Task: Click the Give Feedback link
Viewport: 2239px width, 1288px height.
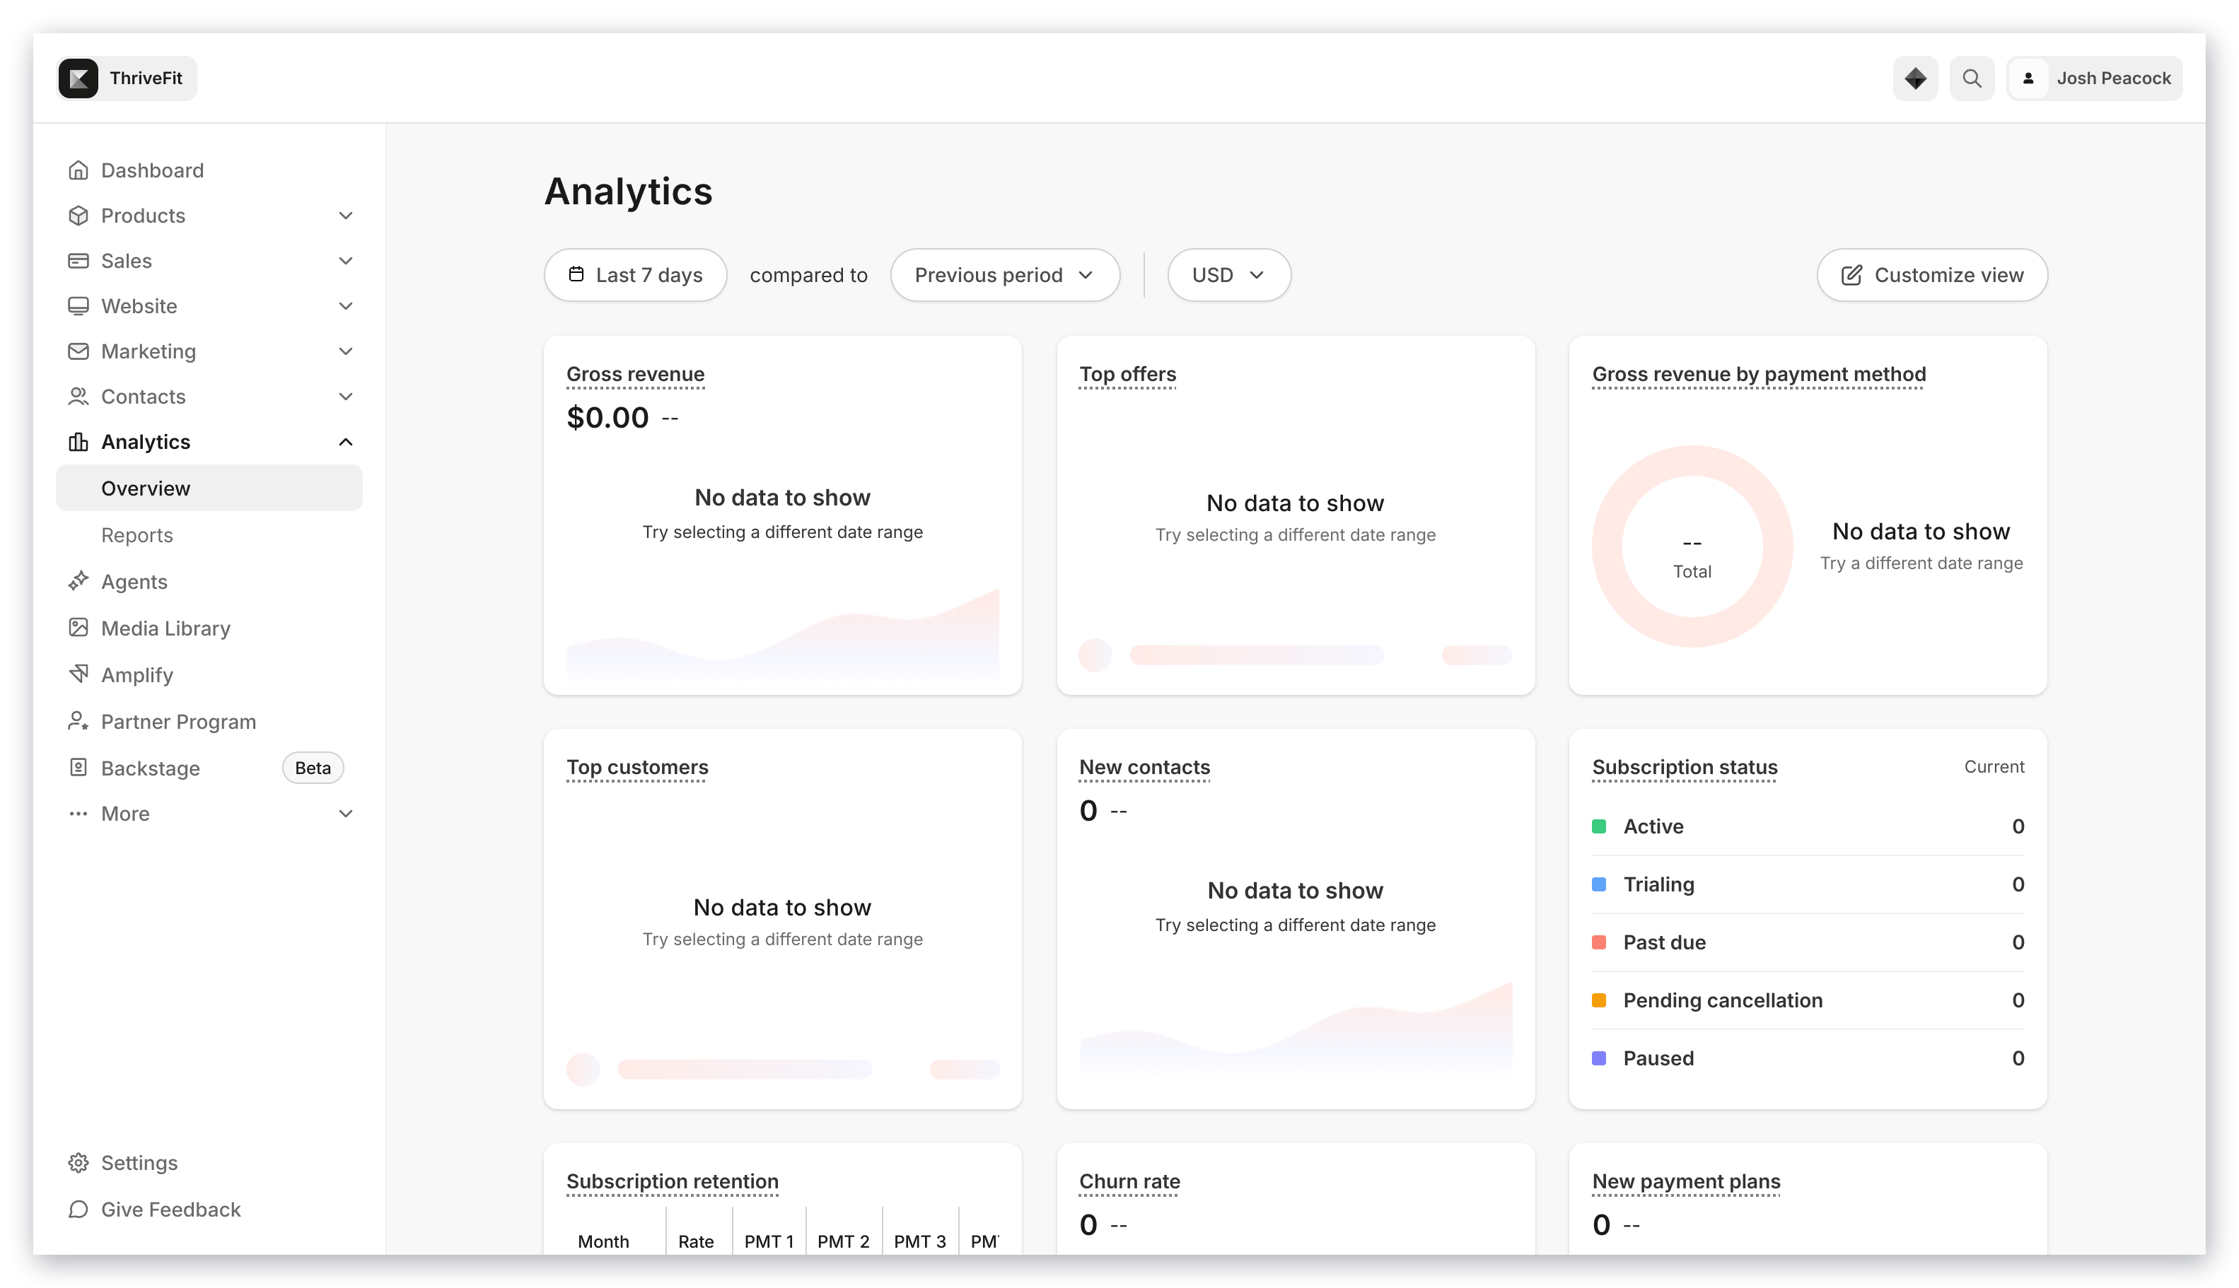Action: pos(171,1210)
